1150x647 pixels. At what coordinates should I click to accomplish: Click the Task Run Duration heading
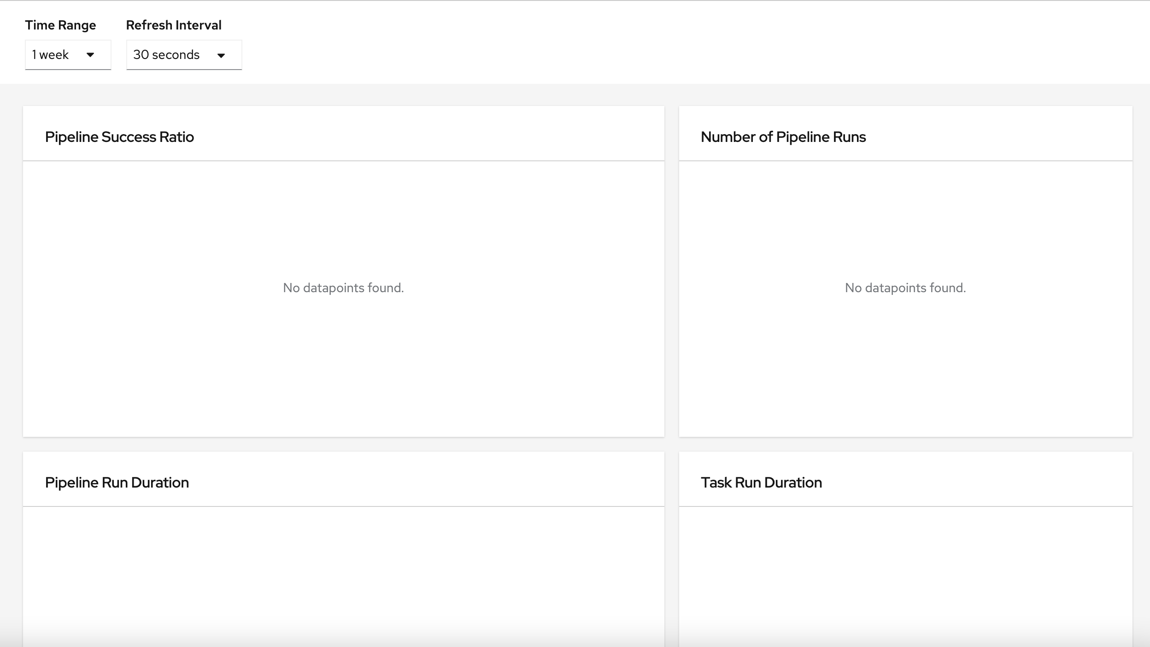pyautogui.click(x=761, y=482)
